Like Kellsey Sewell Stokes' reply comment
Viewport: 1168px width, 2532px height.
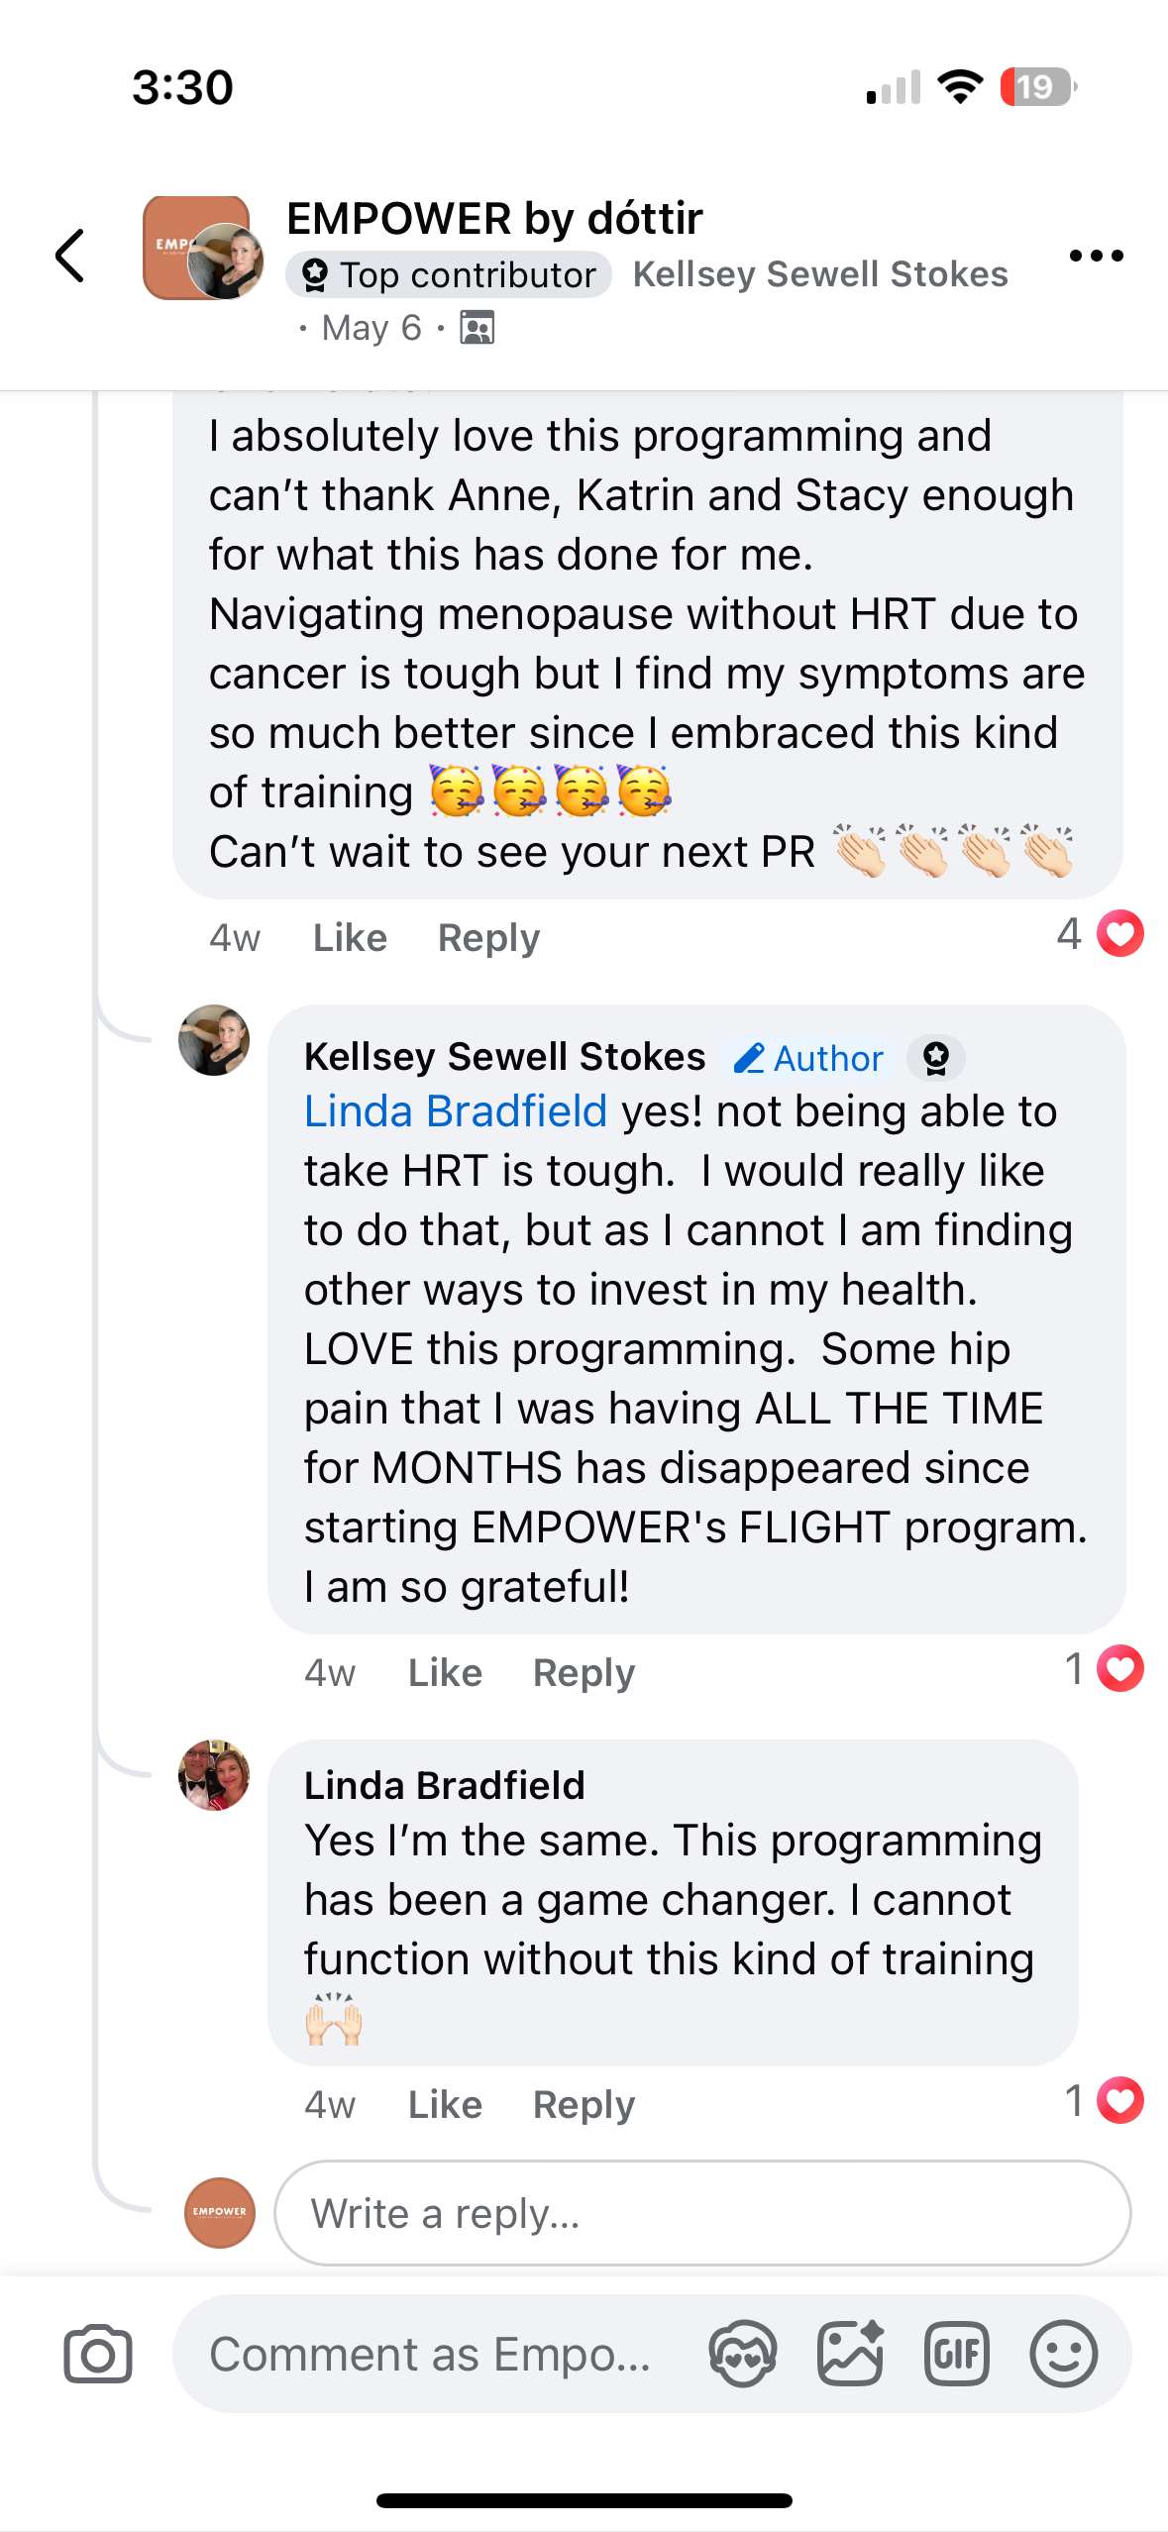click(445, 1672)
